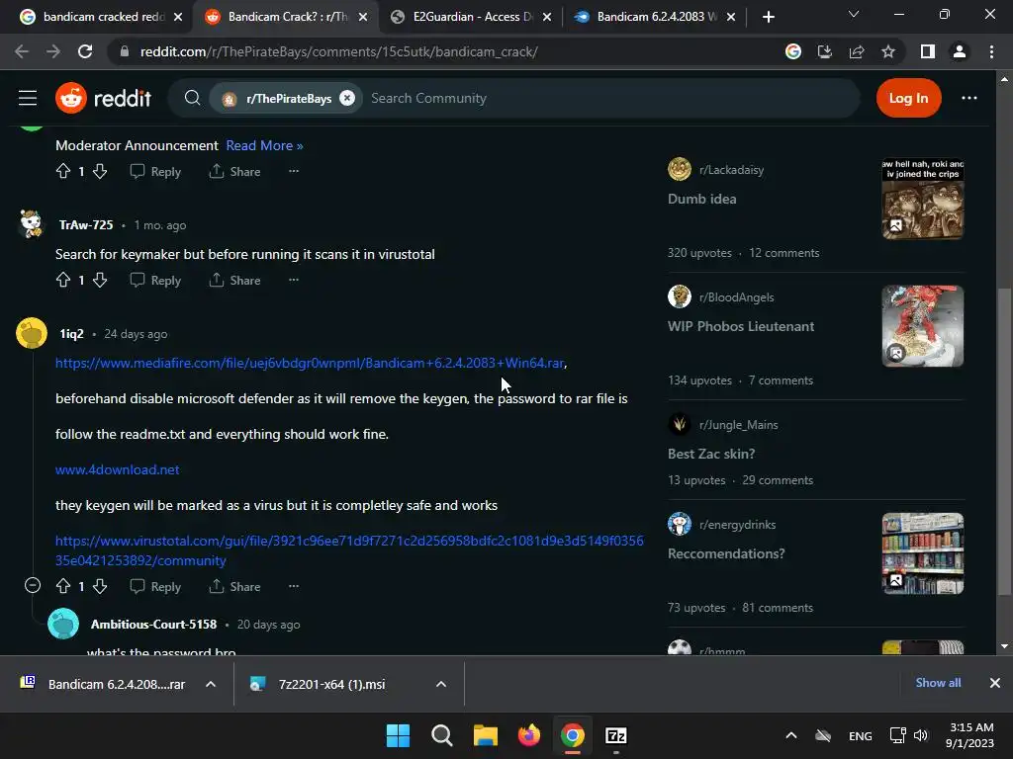
Task: Reload the page in Chrome
Action: [85, 51]
